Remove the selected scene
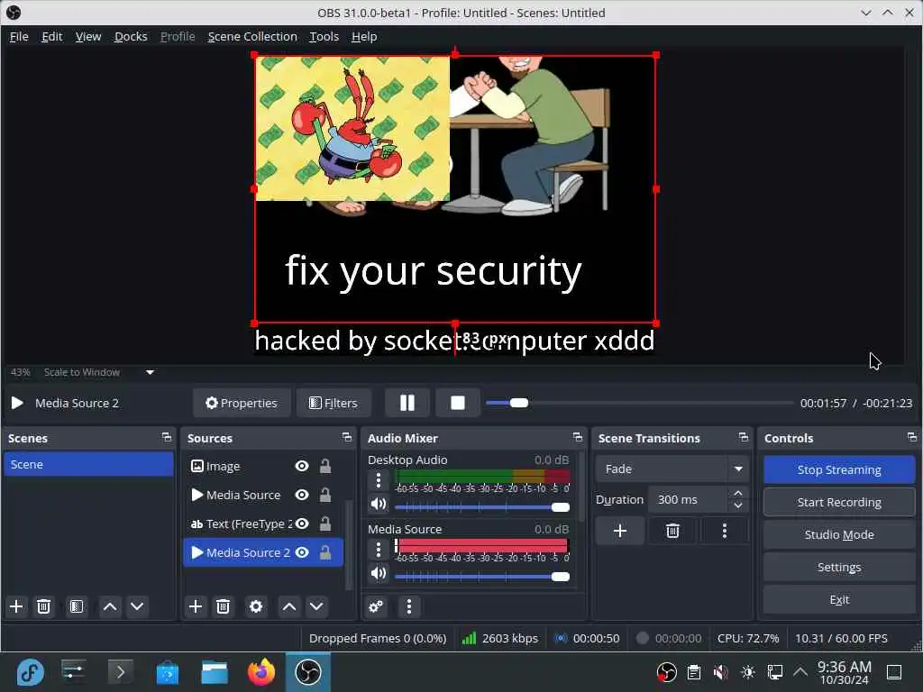This screenshot has height=692, width=923. tap(43, 606)
